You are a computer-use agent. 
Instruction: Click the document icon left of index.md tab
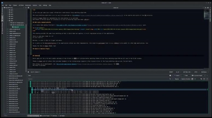tap(29, 8)
